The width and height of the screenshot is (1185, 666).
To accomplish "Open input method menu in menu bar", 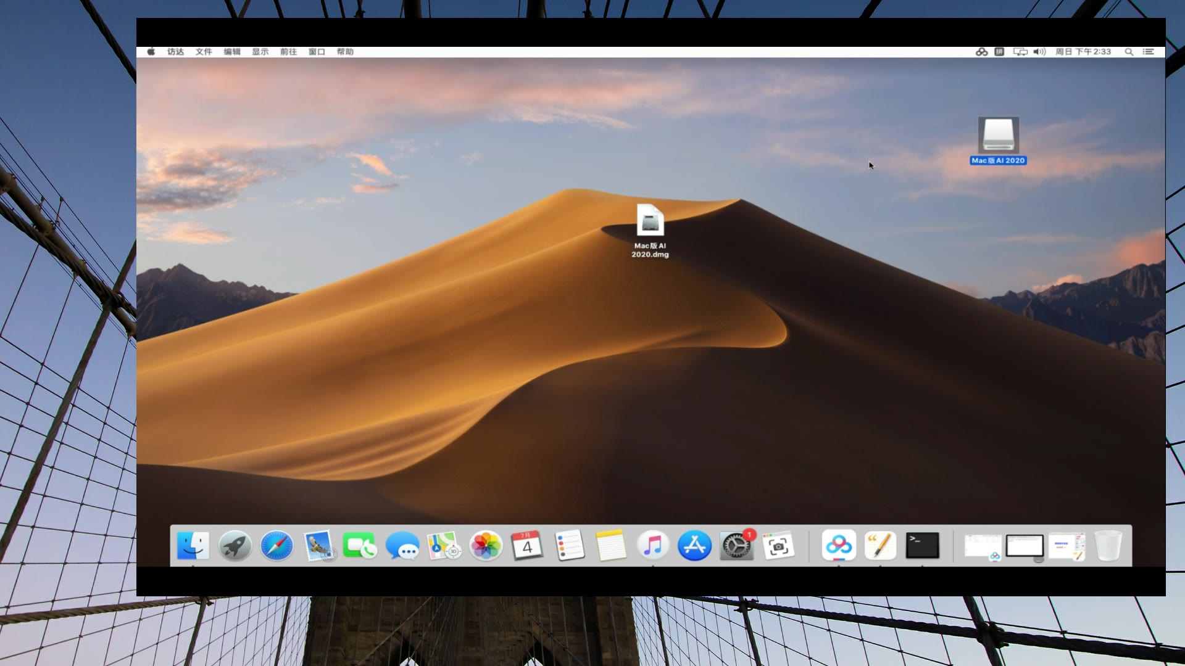I will [x=999, y=52].
